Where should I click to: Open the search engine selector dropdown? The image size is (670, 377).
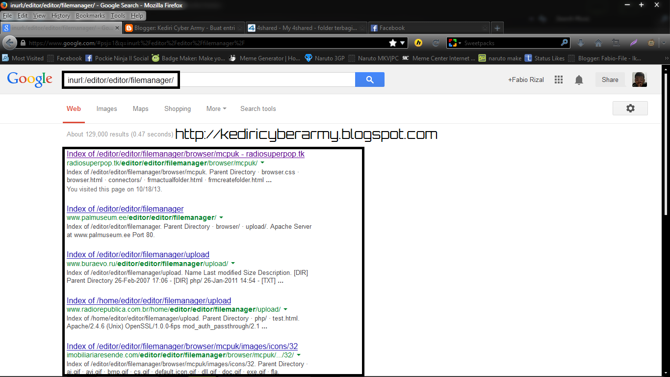point(455,43)
